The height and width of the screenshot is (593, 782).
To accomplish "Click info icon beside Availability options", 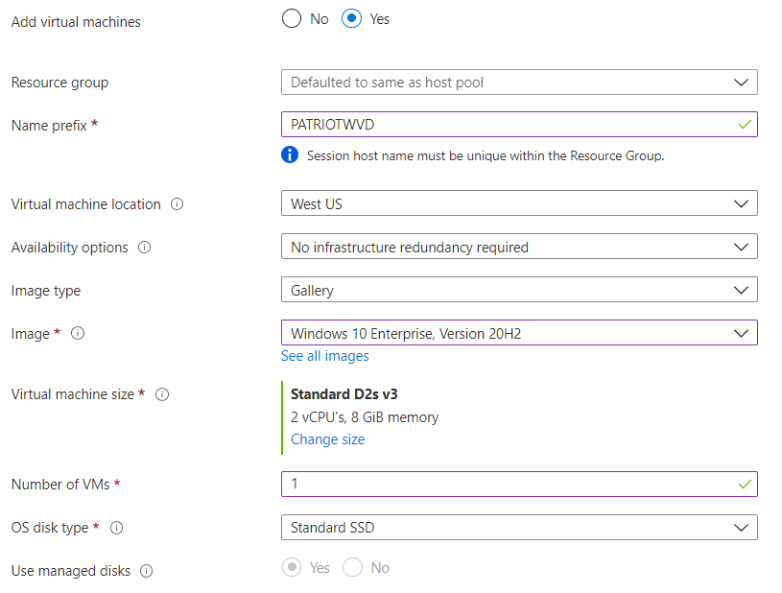I will [145, 248].
